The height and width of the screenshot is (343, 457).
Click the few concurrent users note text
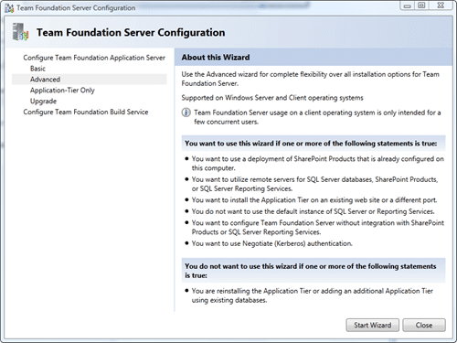tap(317, 117)
